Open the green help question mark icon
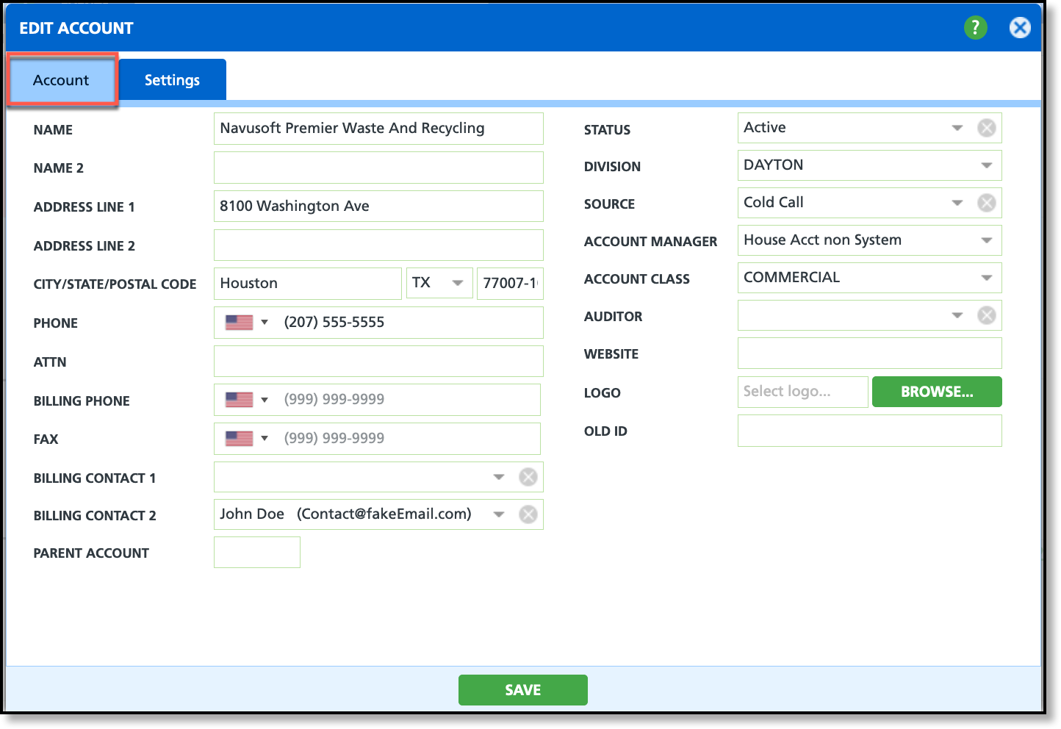Screen dimensions: 1061x729 click(x=975, y=28)
